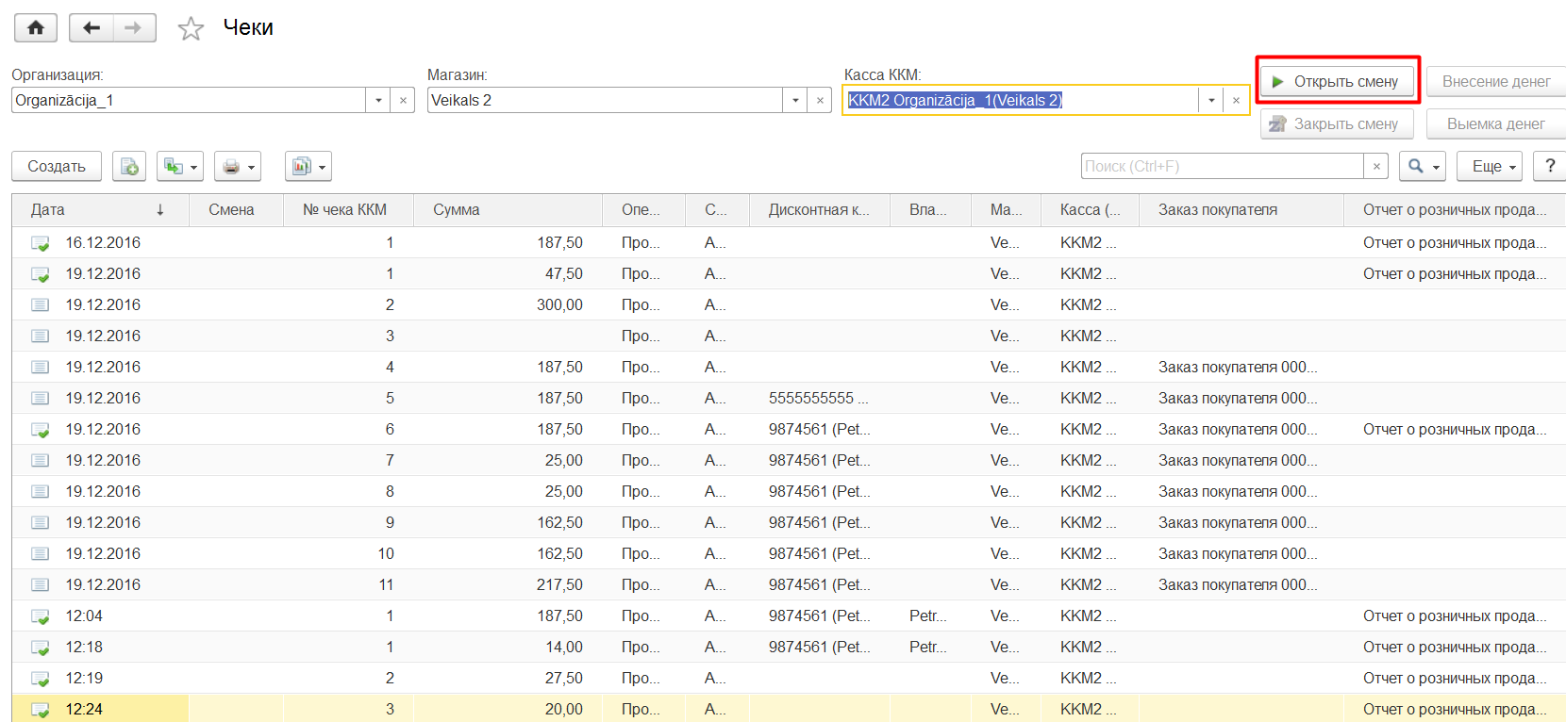Open reports icon dropdown

[308, 167]
